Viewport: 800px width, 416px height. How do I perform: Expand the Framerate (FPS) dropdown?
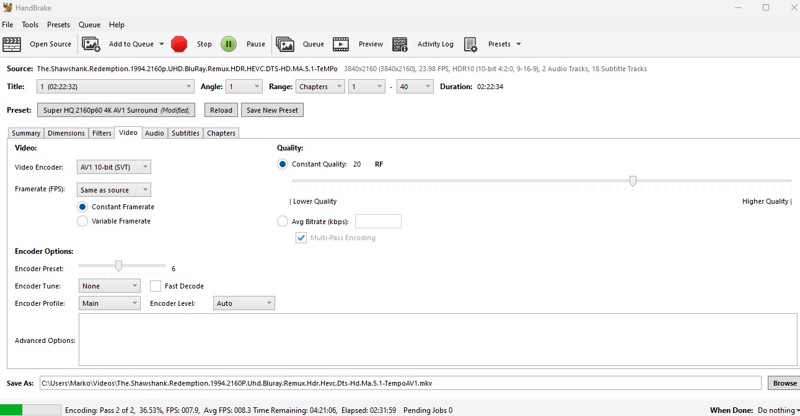pyautogui.click(x=114, y=190)
